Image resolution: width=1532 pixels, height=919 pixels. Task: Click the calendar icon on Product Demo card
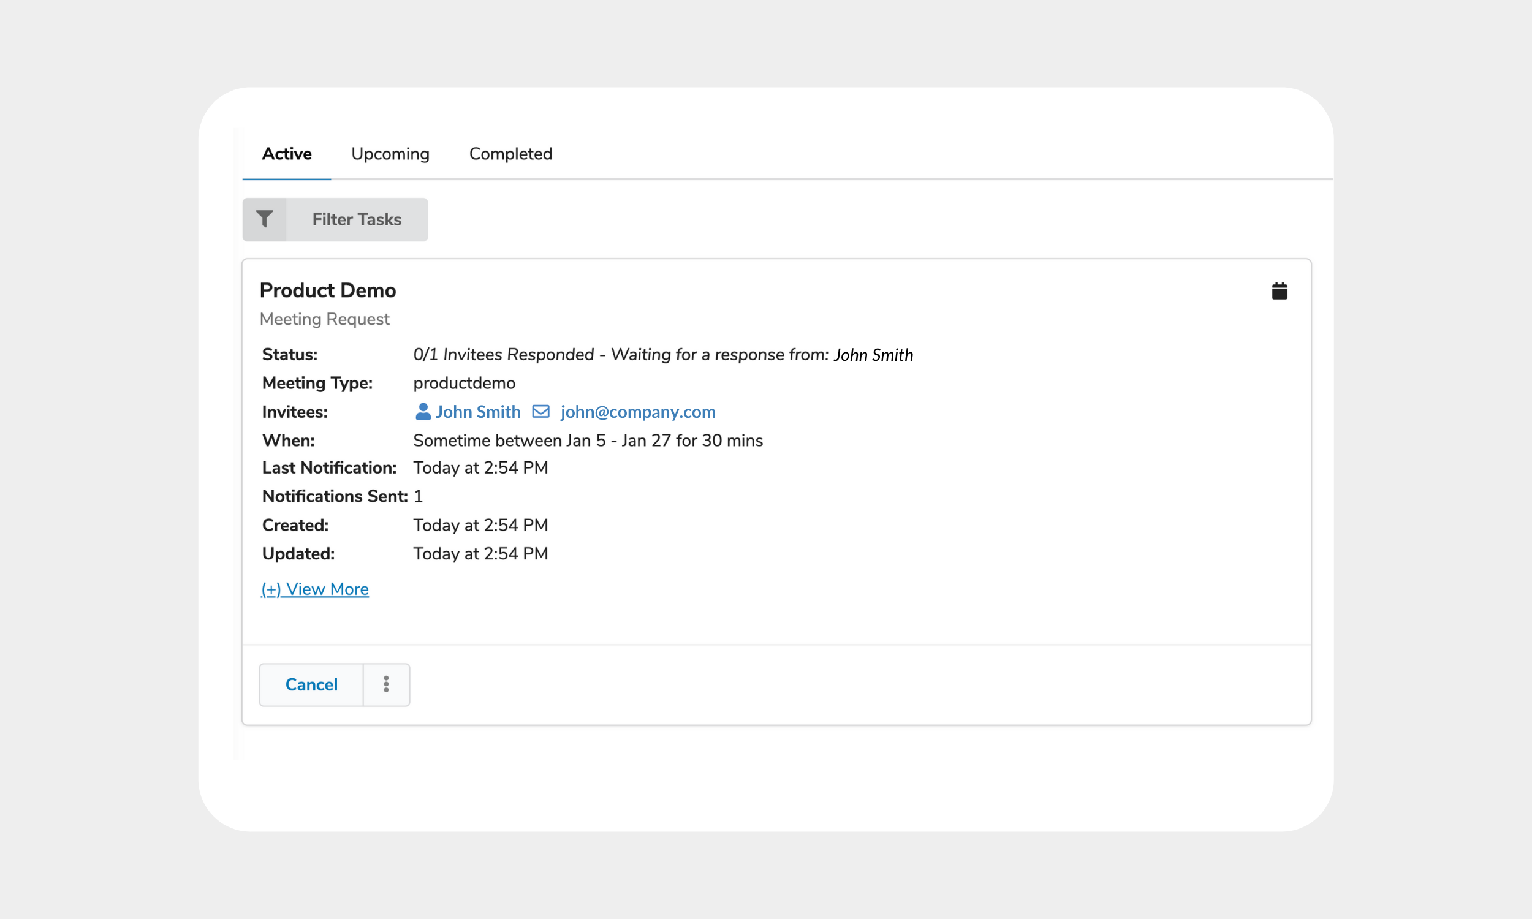(x=1280, y=290)
